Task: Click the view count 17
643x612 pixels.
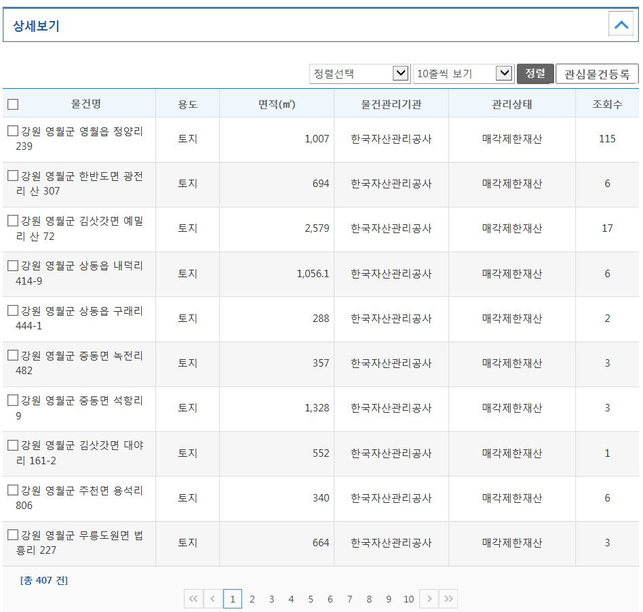Action: pos(607,228)
